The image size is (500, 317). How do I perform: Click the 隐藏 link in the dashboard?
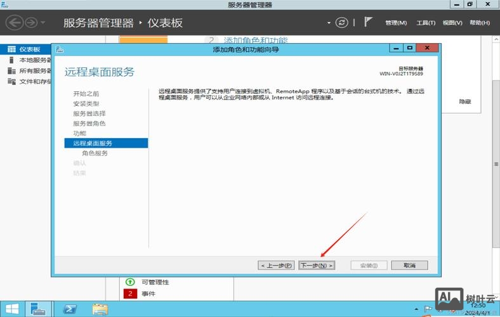tap(465, 101)
